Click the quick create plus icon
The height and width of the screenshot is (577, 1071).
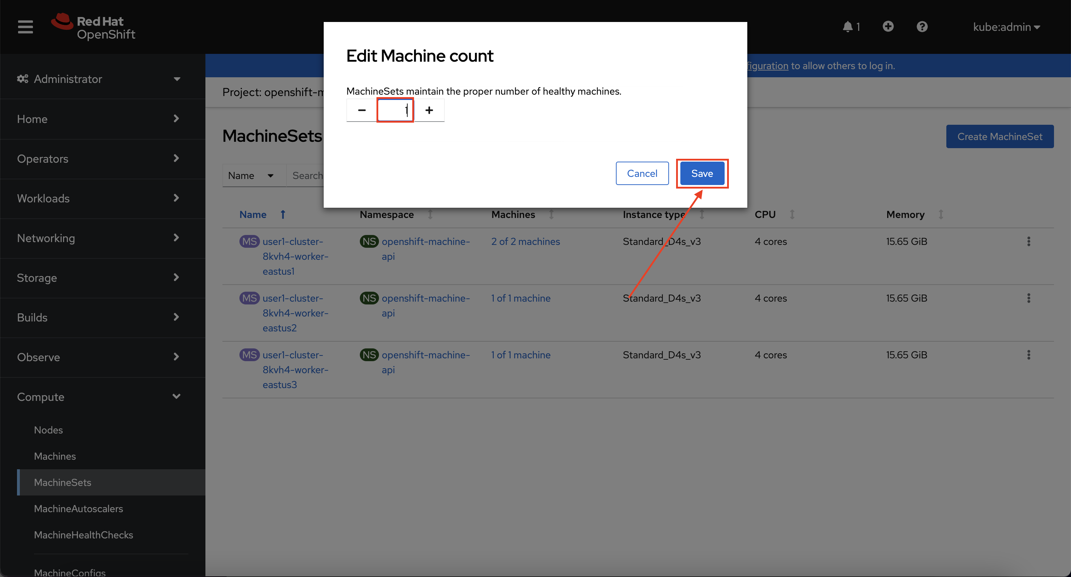[x=888, y=26]
